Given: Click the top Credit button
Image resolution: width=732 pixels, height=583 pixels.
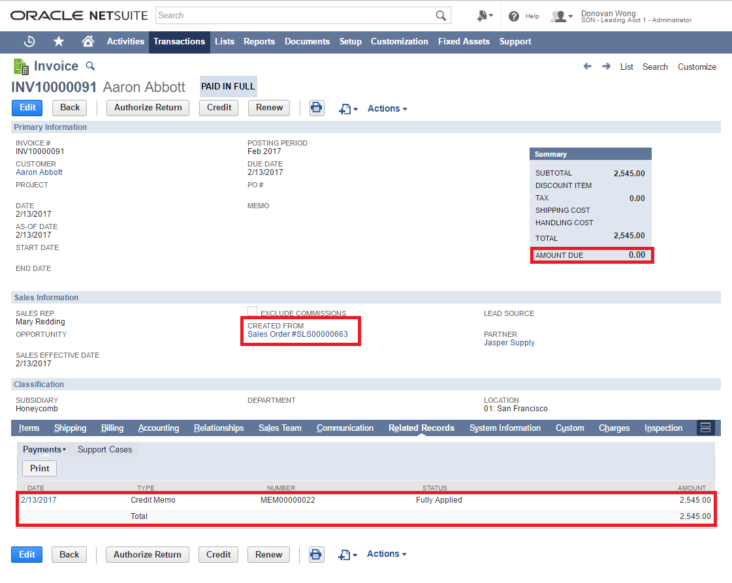Looking at the screenshot, I should coord(219,108).
